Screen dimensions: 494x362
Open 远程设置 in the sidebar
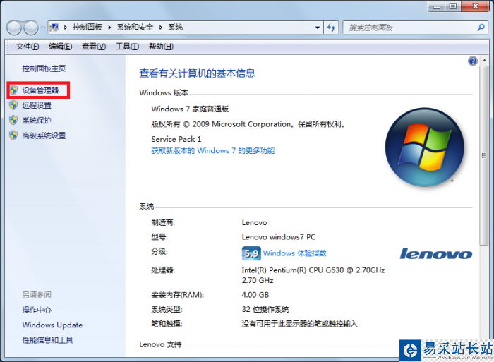click(x=37, y=105)
